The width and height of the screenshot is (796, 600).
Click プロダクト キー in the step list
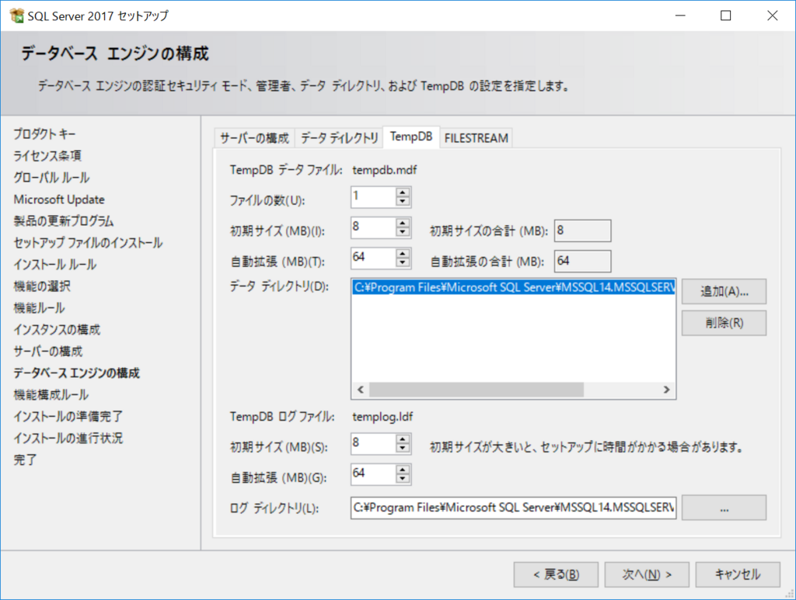[x=44, y=134]
